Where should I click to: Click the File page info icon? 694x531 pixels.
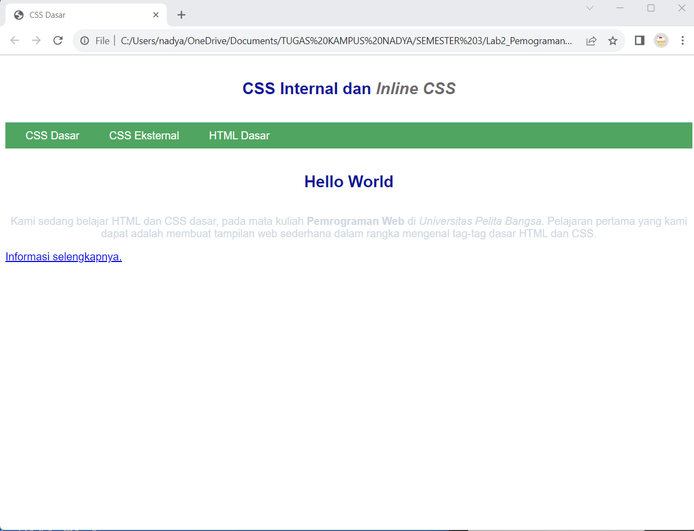85,40
